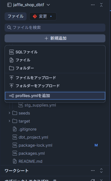Expand the seeds folder

tap(9, 113)
